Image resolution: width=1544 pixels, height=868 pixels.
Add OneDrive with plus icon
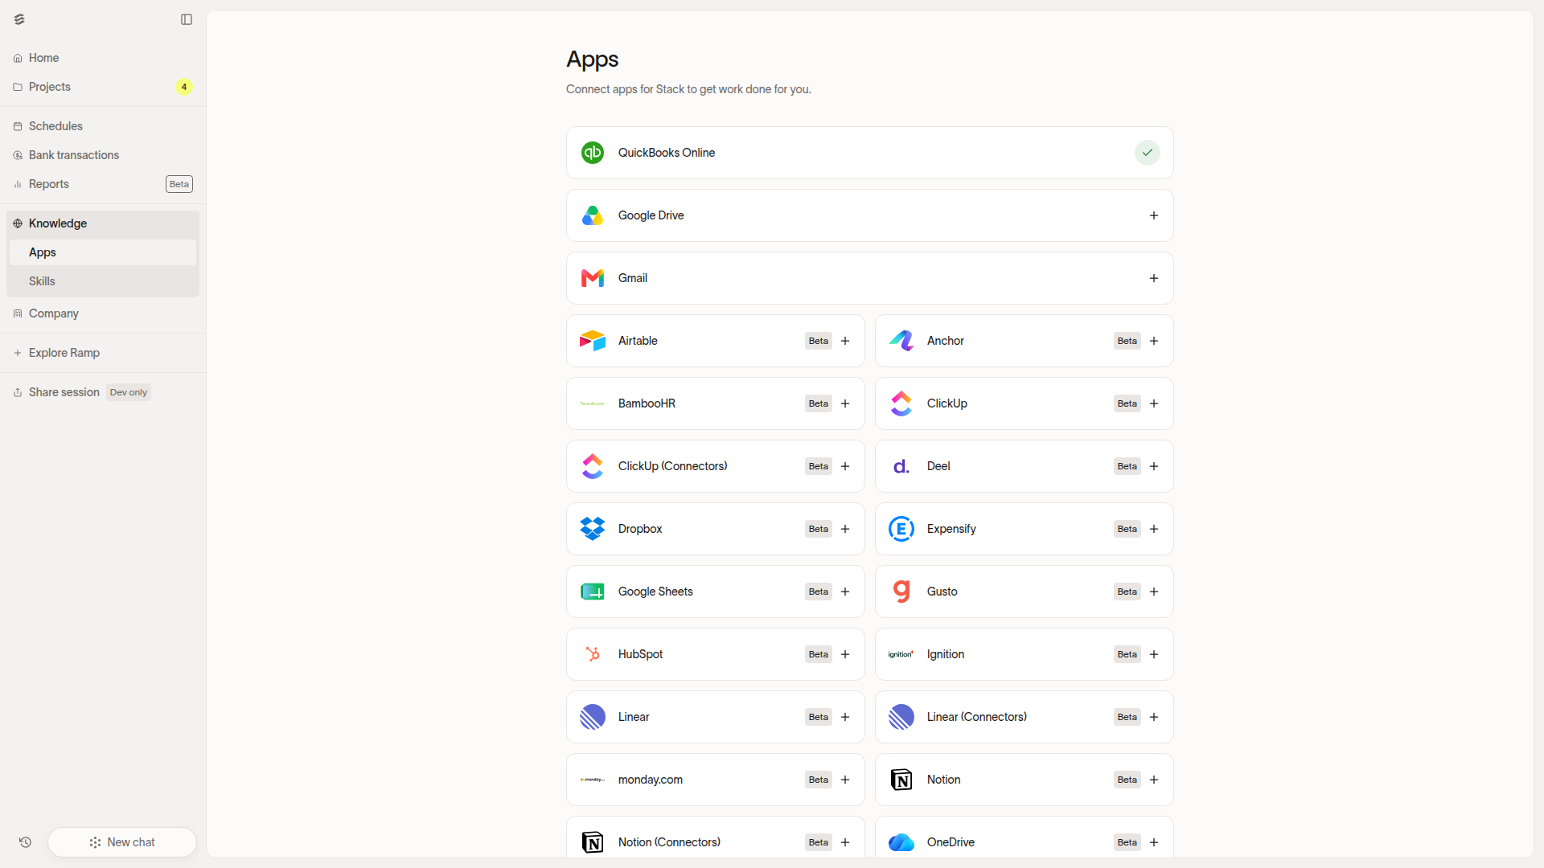point(1154,842)
